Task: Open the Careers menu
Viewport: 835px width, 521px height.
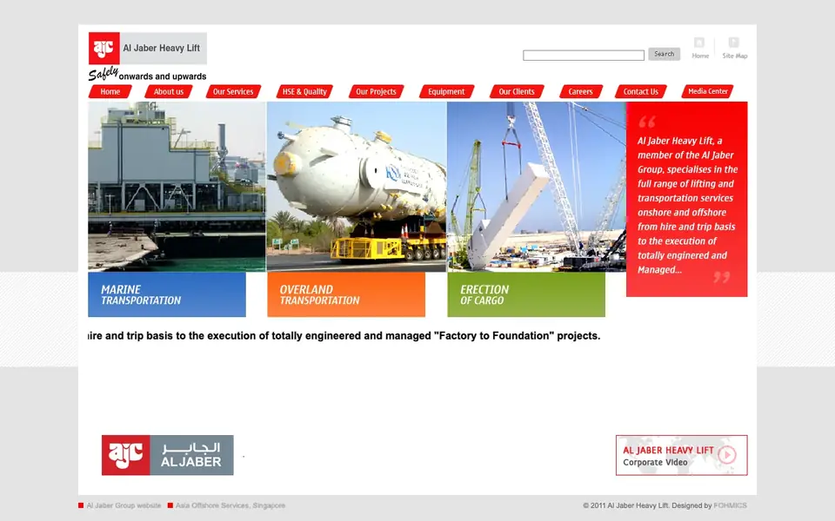Action: pos(580,91)
